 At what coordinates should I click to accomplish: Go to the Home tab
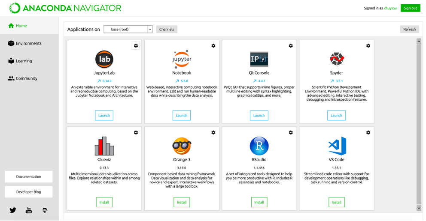(29, 26)
